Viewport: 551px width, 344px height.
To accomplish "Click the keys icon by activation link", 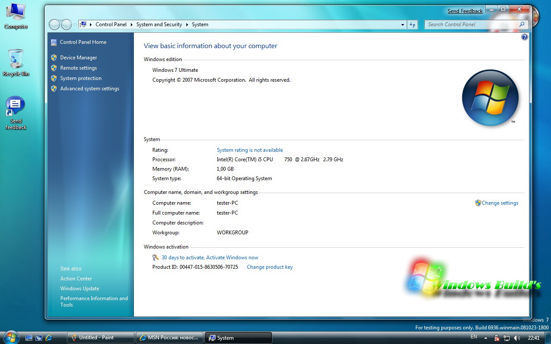I will (x=156, y=258).
